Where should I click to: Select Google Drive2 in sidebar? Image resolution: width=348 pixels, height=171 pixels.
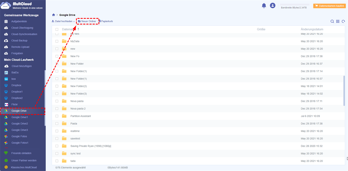pyautogui.click(x=20, y=124)
